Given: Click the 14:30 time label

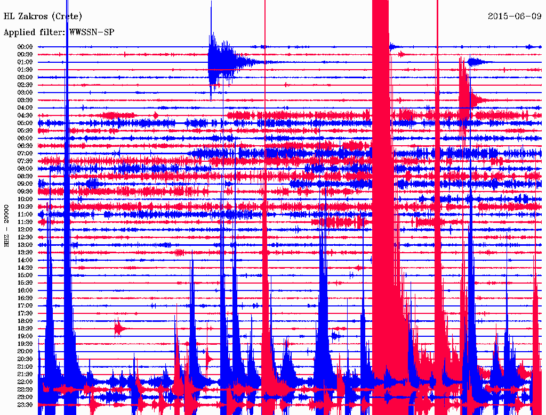Looking at the screenshot, I should pyautogui.click(x=25, y=268).
